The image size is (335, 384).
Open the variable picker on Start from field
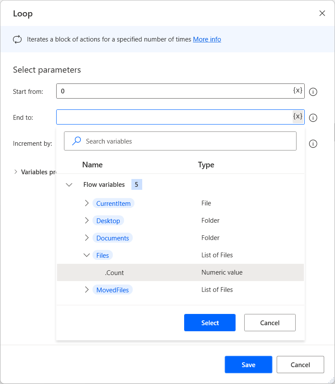(297, 91)
